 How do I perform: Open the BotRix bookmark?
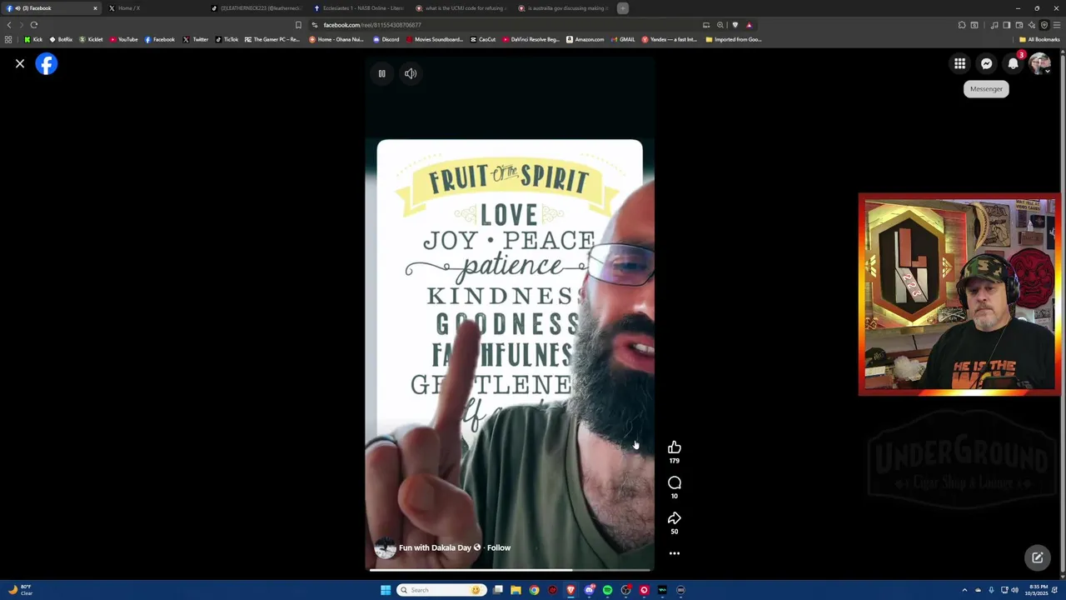(x=61, y=39)
